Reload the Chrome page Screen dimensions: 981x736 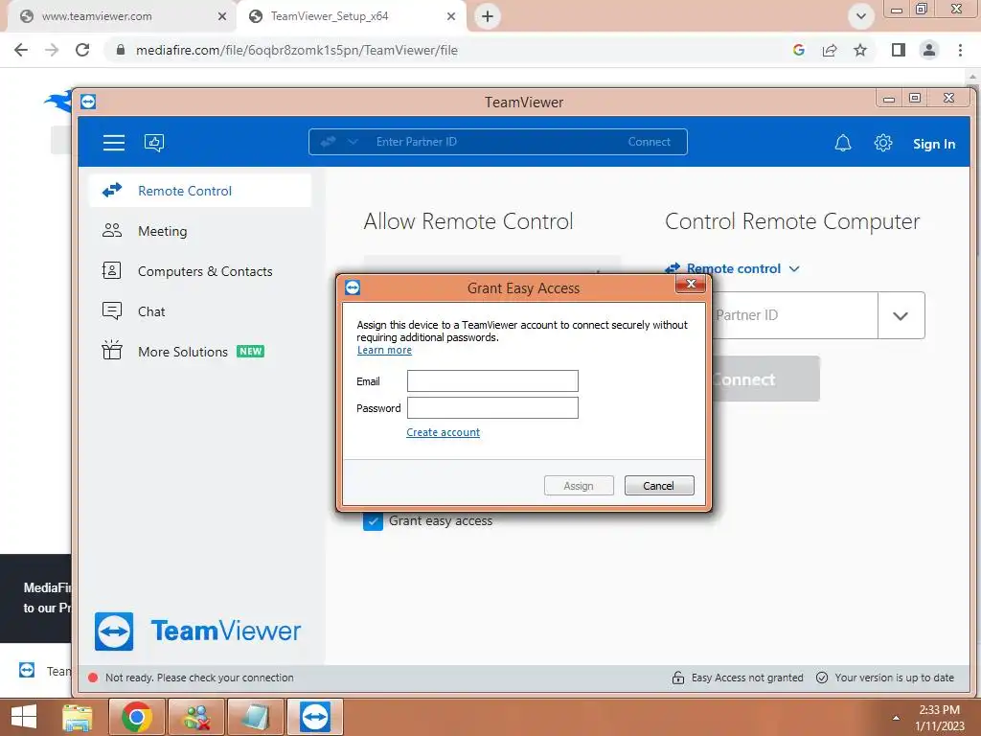click(82, 50)
